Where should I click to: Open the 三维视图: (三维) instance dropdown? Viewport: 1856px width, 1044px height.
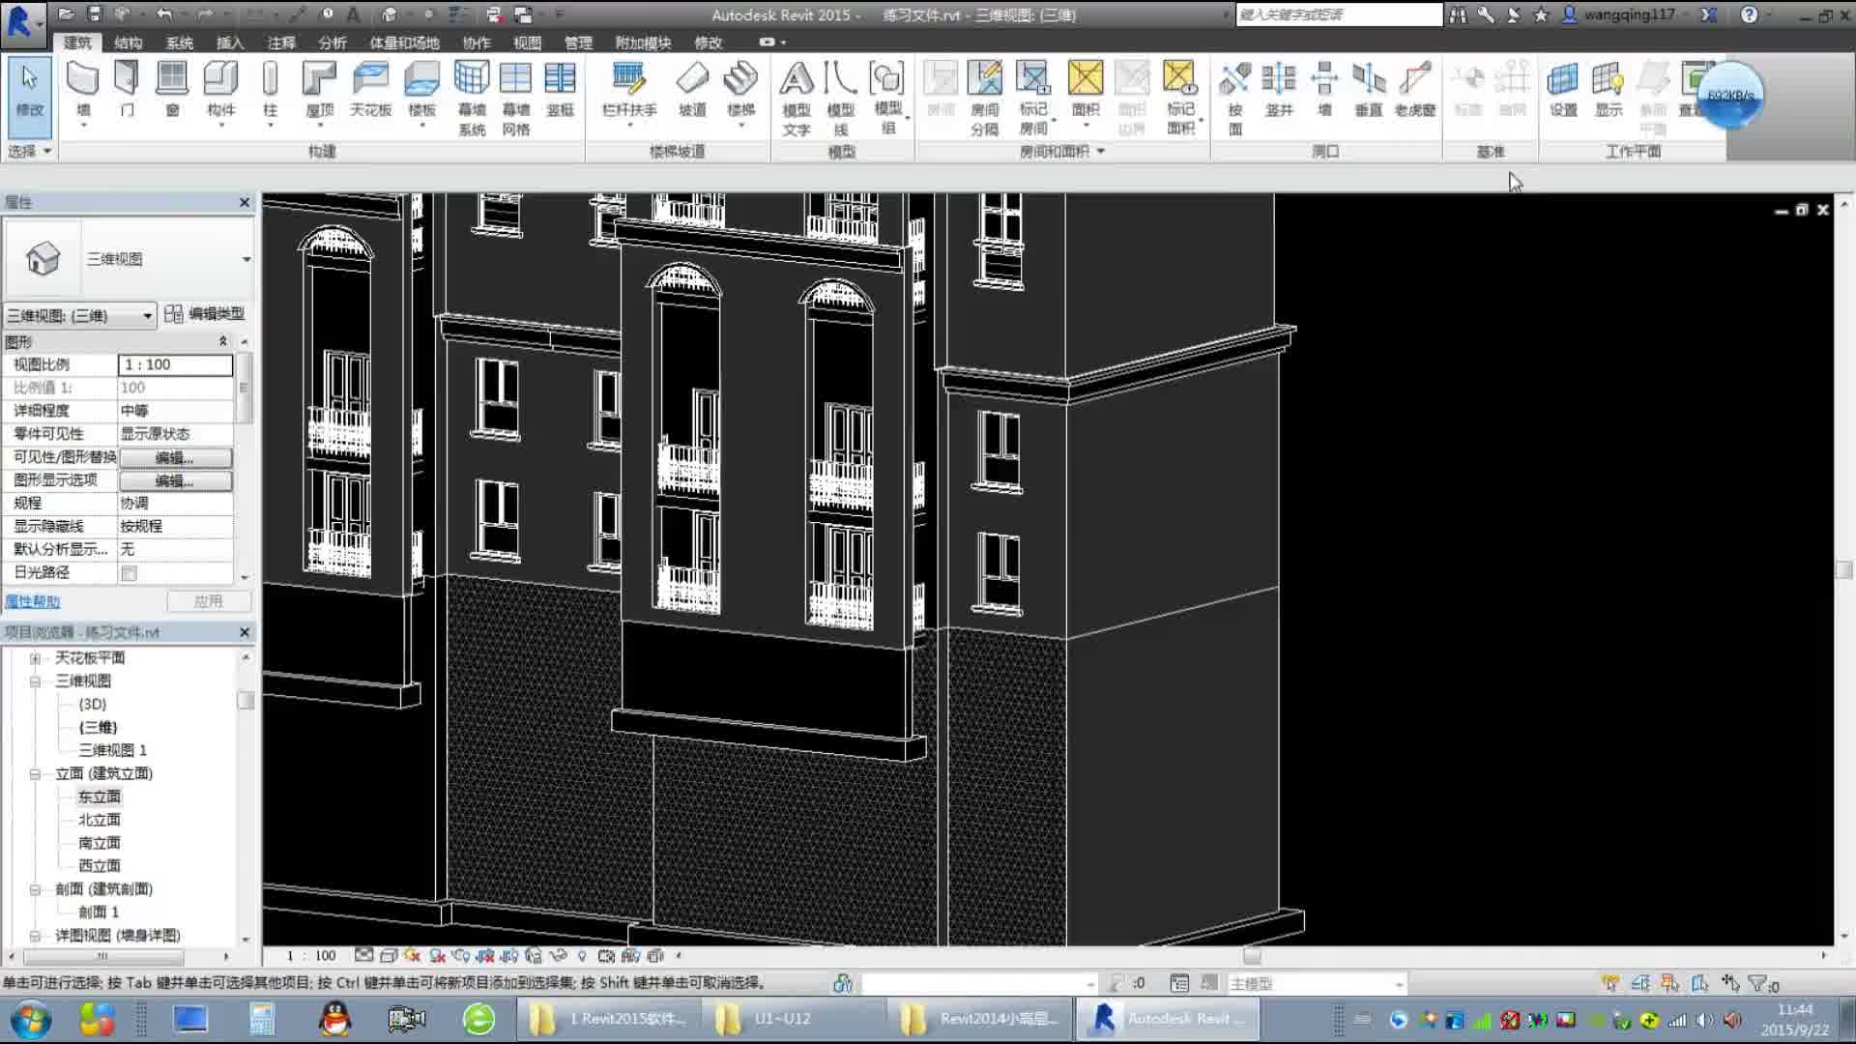click(x=147, y=316)
